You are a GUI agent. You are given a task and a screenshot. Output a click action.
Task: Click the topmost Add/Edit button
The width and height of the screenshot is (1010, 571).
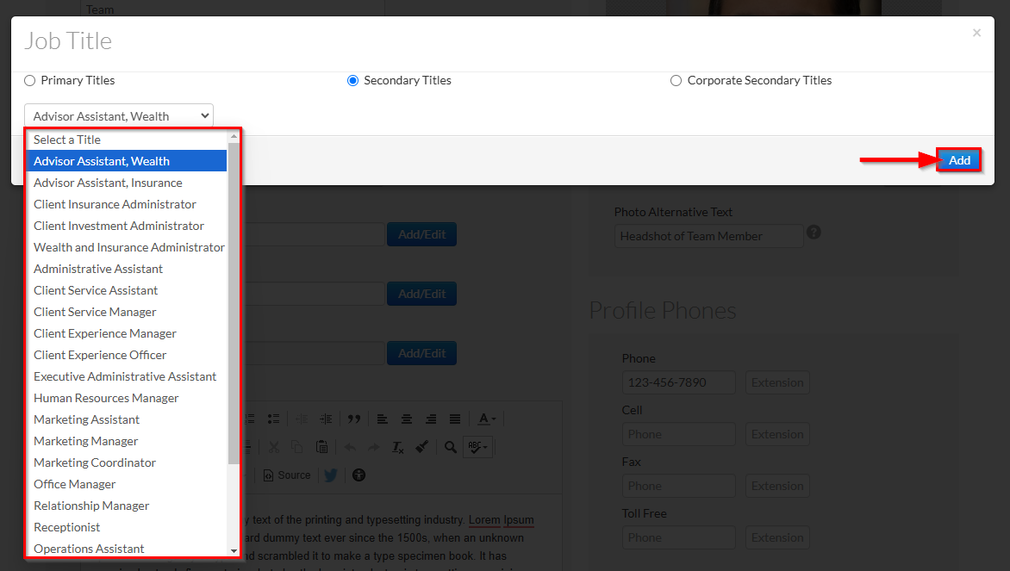tap(422, 234)
